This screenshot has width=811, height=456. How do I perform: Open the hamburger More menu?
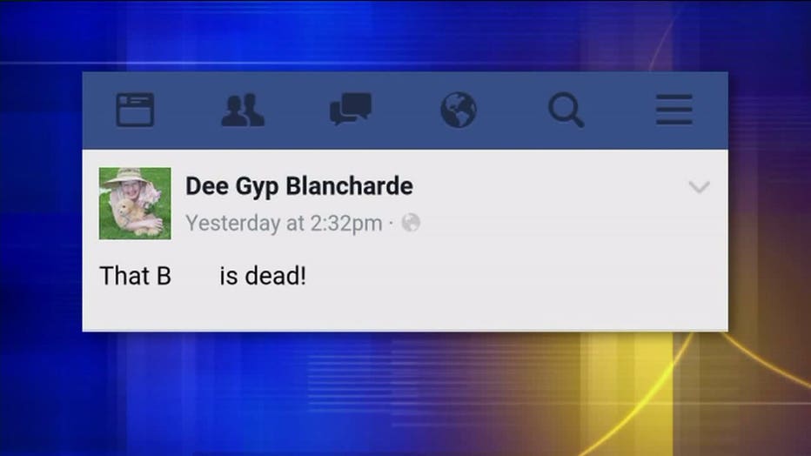(674, 110)
